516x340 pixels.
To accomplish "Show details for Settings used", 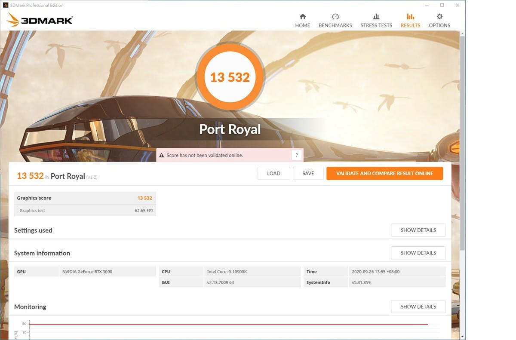I will tap(418, 230).
